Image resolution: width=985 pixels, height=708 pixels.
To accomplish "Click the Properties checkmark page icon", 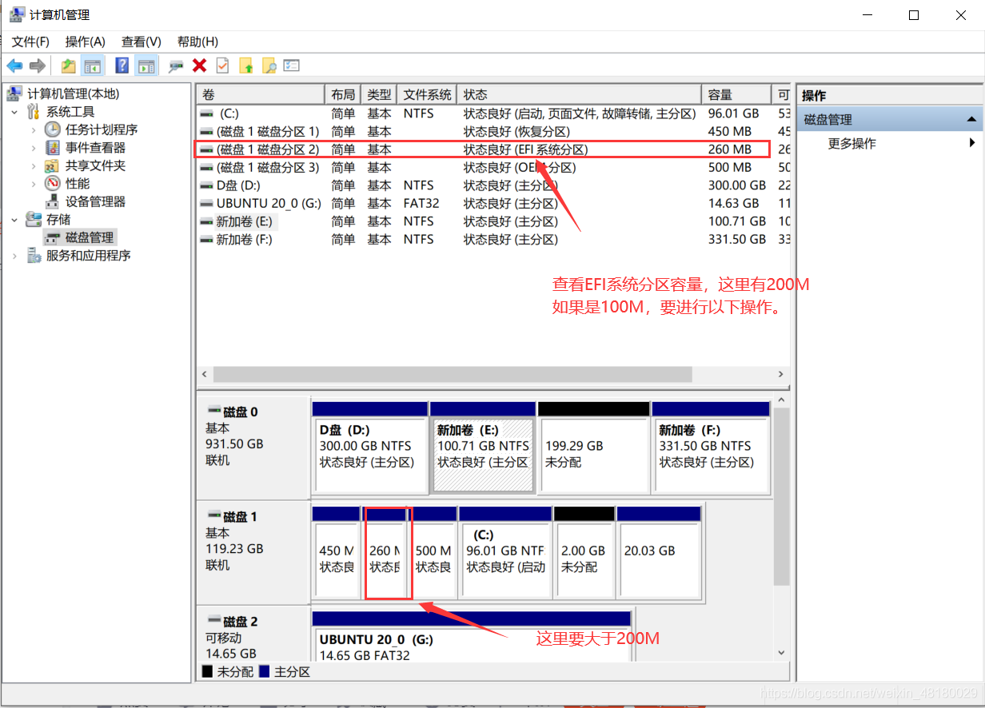I will (x=222, y=66).
